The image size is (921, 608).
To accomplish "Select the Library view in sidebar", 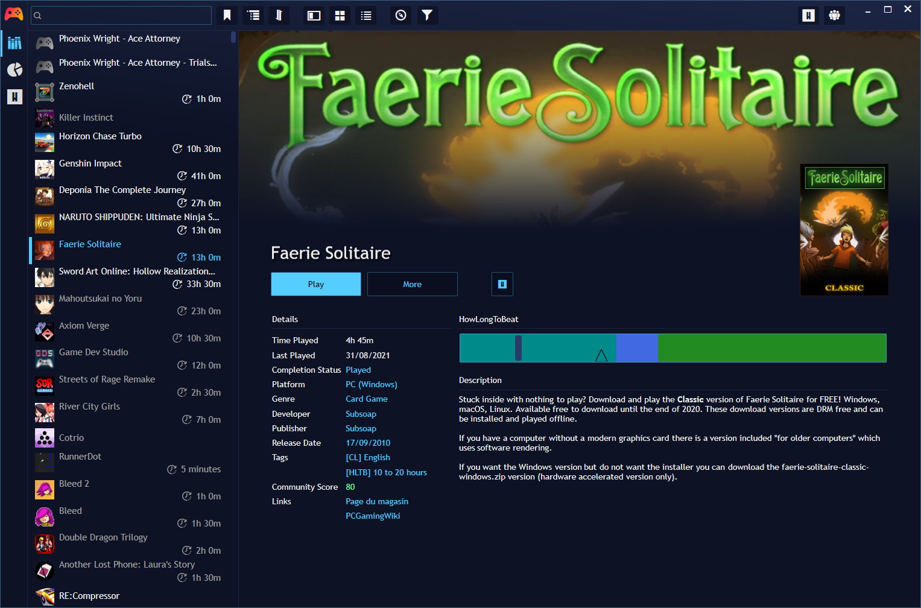I will click(x=14, y=43).
